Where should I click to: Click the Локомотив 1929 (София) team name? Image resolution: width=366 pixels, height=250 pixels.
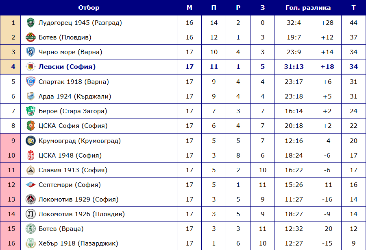pos(78,199)
